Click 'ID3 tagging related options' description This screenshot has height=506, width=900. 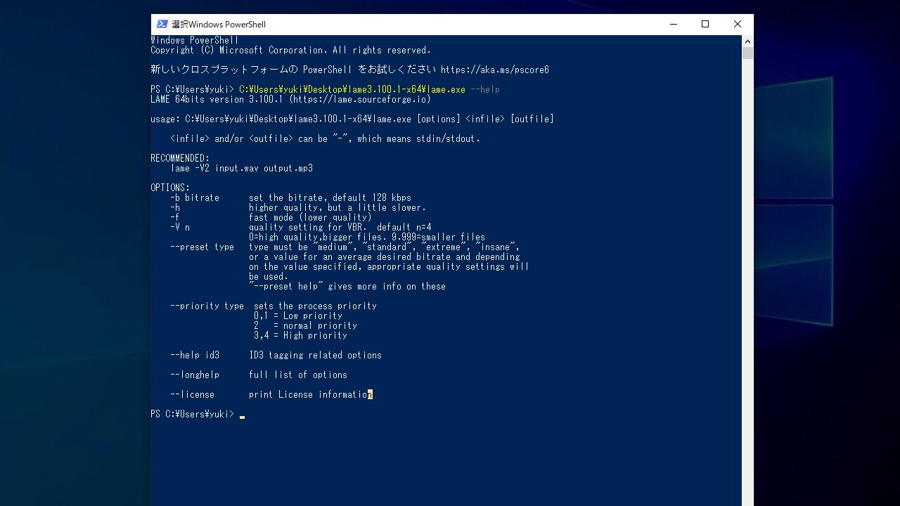[x=316, y=355]
